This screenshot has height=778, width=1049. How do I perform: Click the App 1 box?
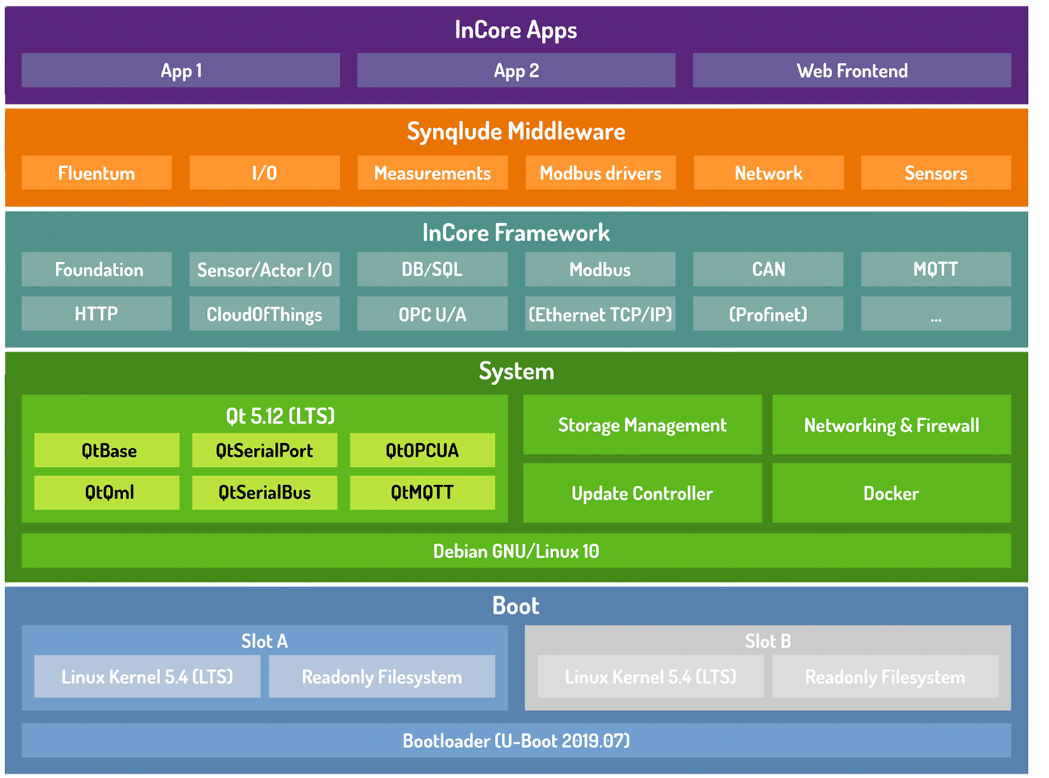coord(180,71)
